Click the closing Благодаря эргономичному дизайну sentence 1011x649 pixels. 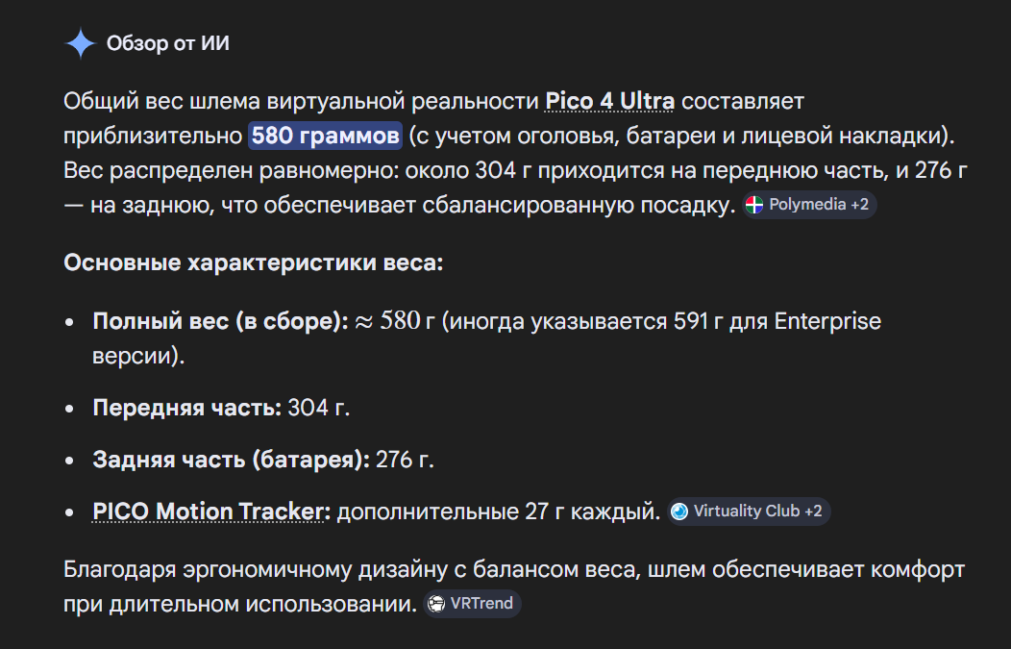click(x=514, y=587)
